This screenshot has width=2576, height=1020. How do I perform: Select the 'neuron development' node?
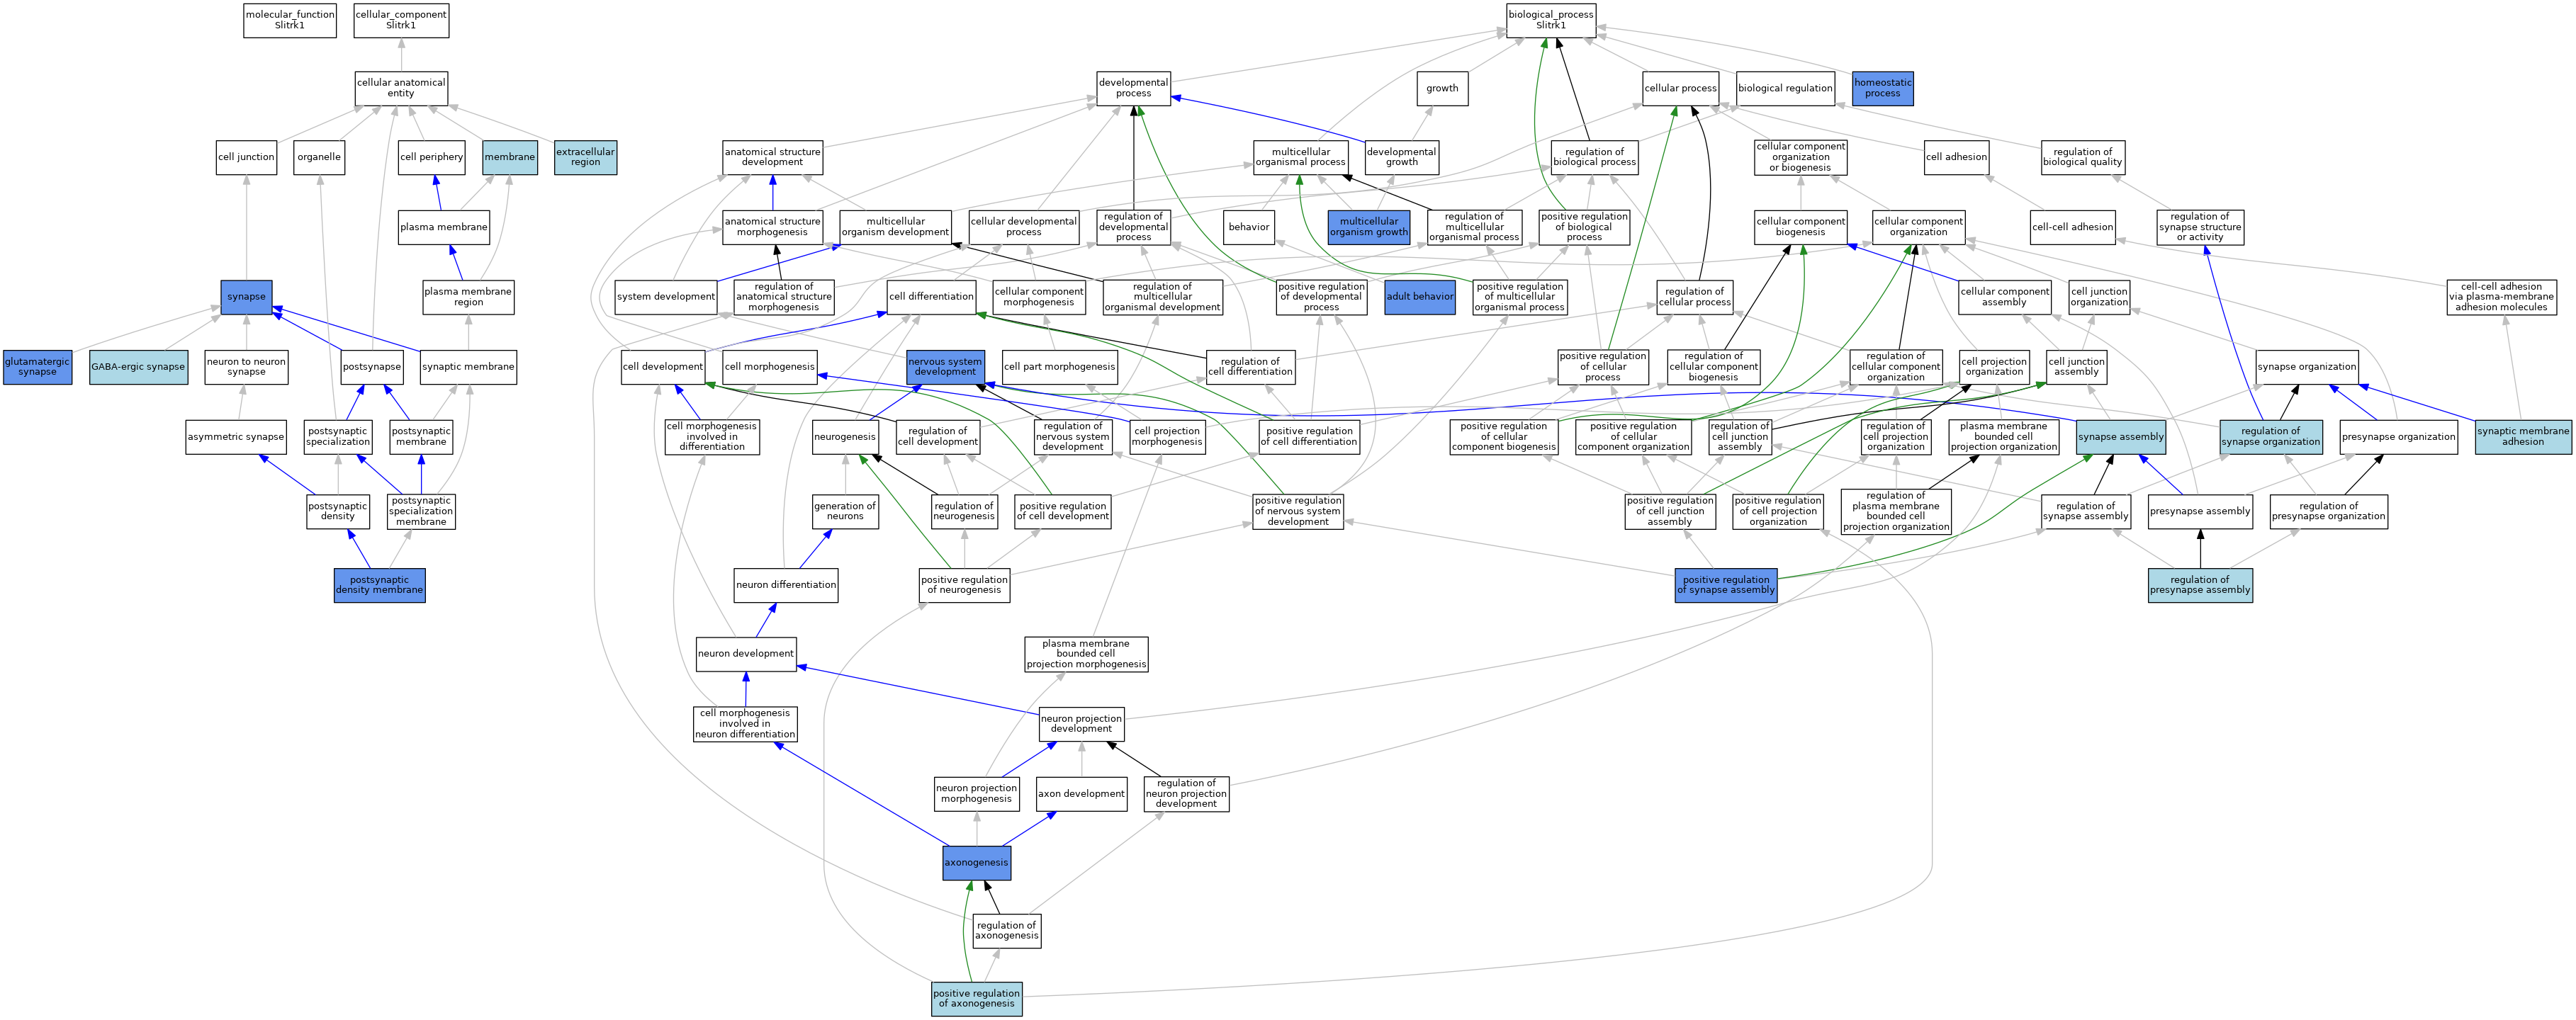coord(746,654)
